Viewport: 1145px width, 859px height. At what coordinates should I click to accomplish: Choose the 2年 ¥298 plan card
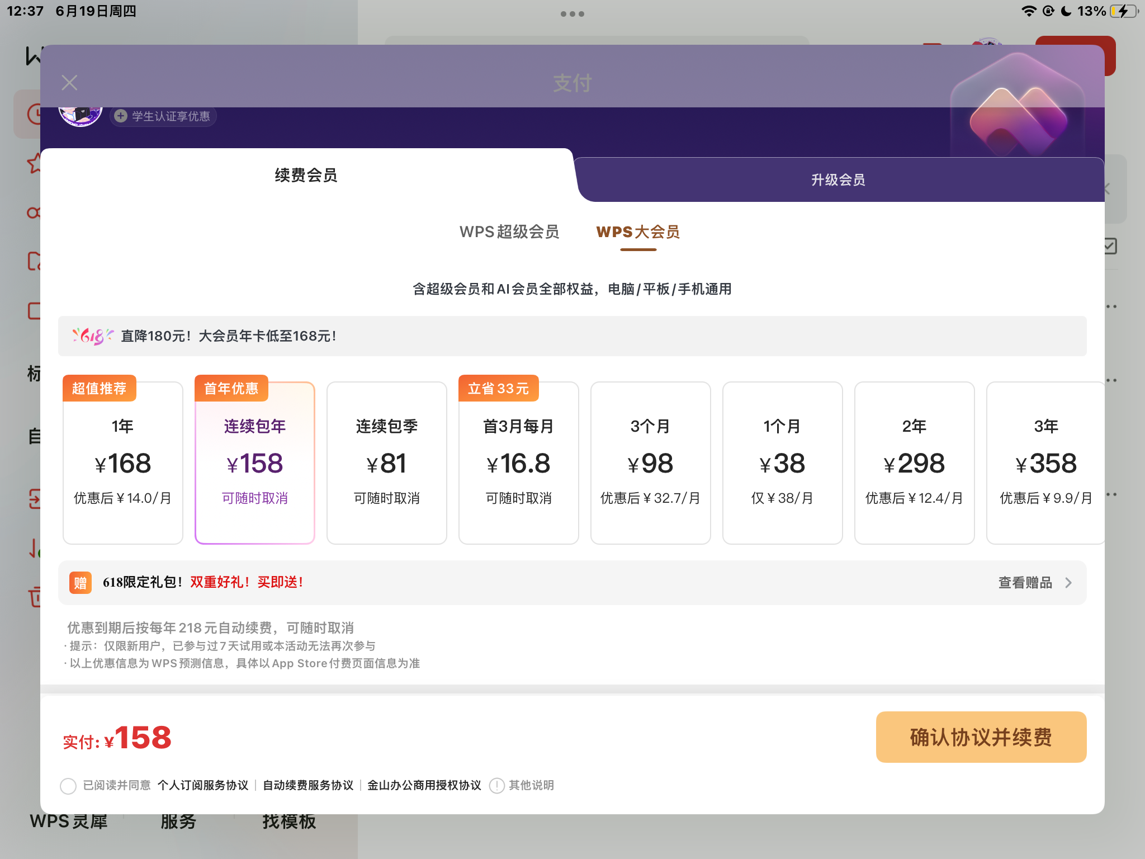[x=915, y=462]
